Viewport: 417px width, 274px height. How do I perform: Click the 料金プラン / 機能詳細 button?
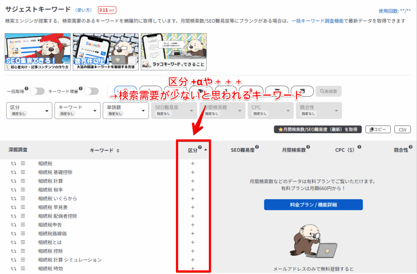pos(313,205)
